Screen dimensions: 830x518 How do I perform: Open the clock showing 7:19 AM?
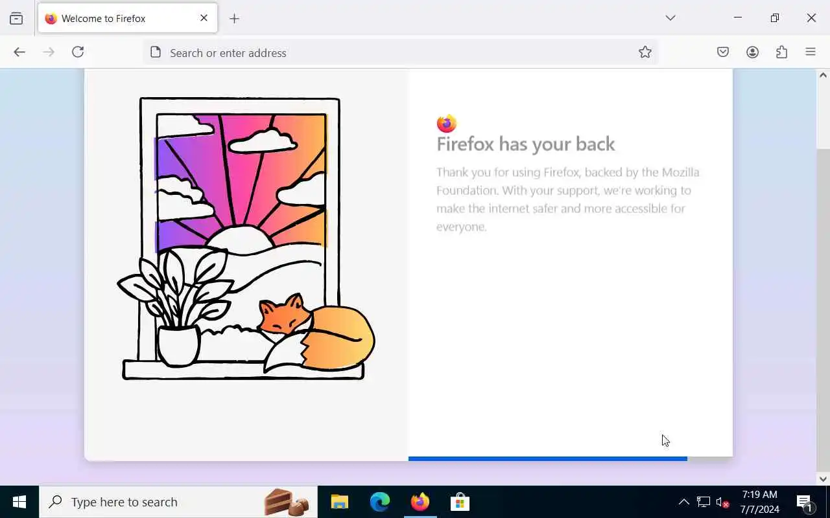760,502
